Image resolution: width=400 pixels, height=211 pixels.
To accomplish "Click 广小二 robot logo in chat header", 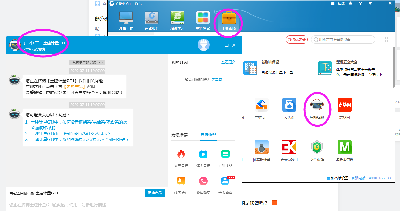I will click(15, 45).
